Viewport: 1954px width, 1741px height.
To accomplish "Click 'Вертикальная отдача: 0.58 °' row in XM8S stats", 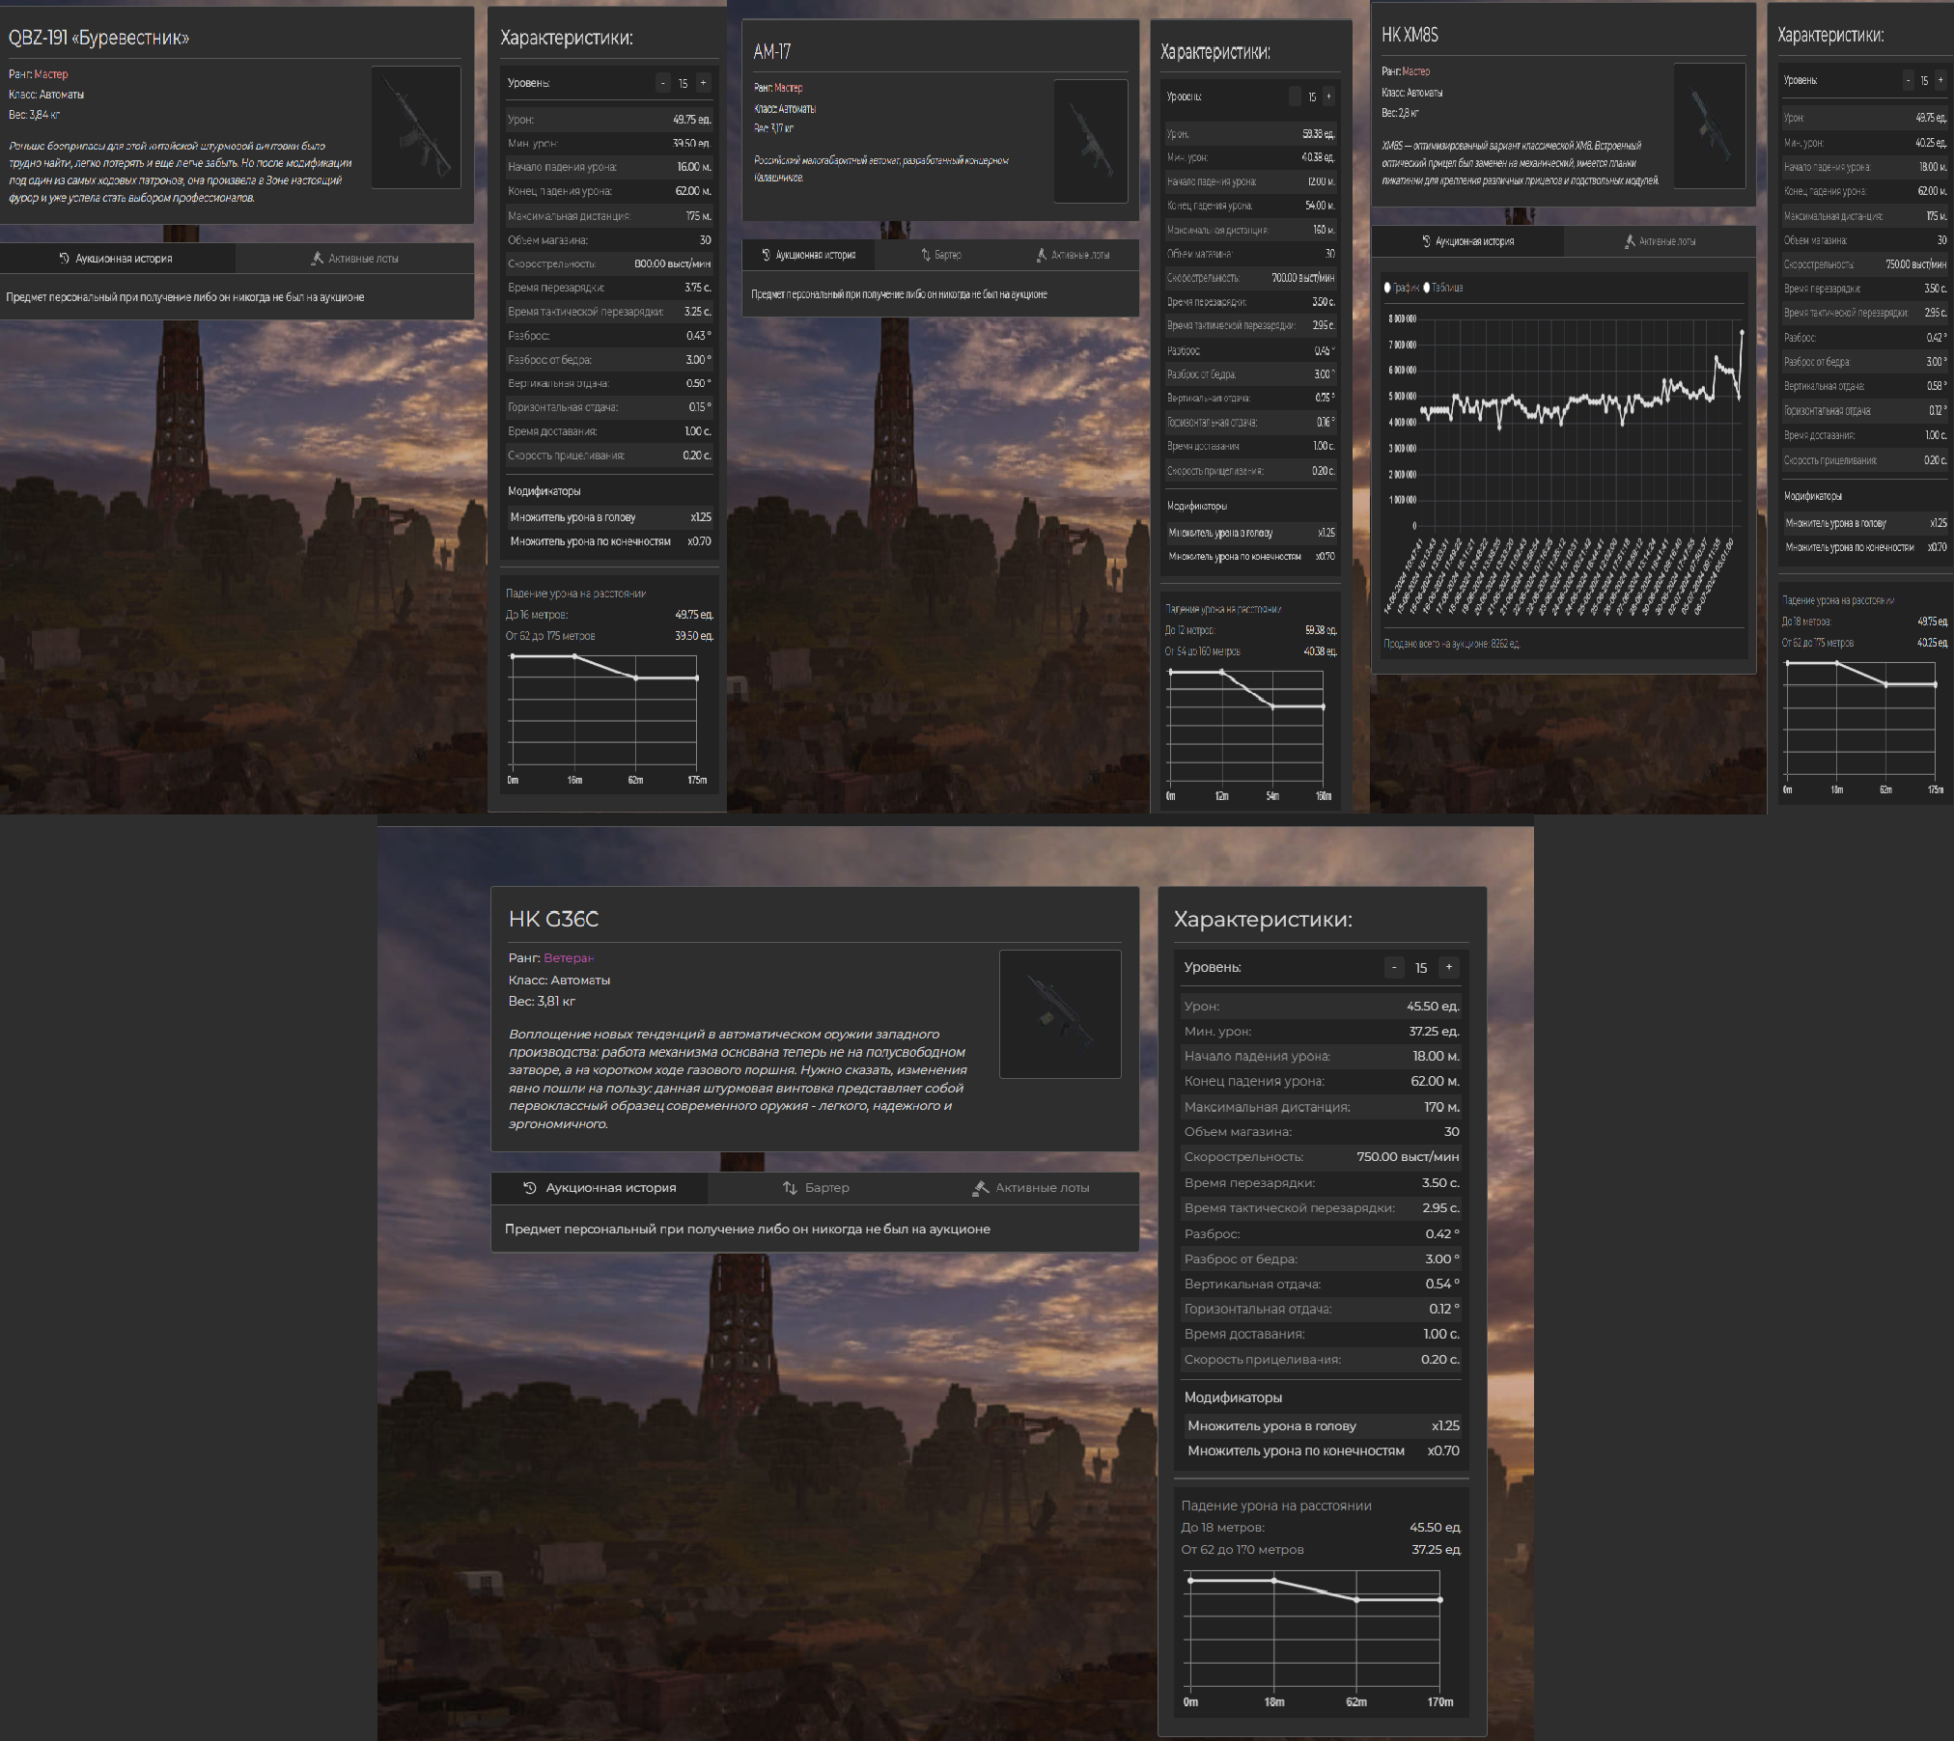I will click(1865, 386).
